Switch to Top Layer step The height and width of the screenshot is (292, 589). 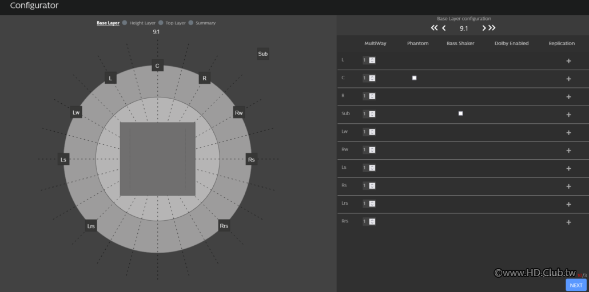click(x=176, y=23)
